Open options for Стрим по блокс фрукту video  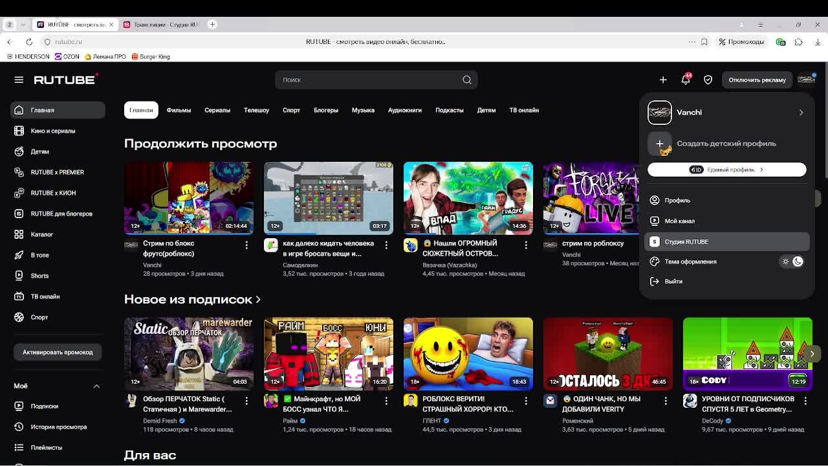[x=246, y=245]
